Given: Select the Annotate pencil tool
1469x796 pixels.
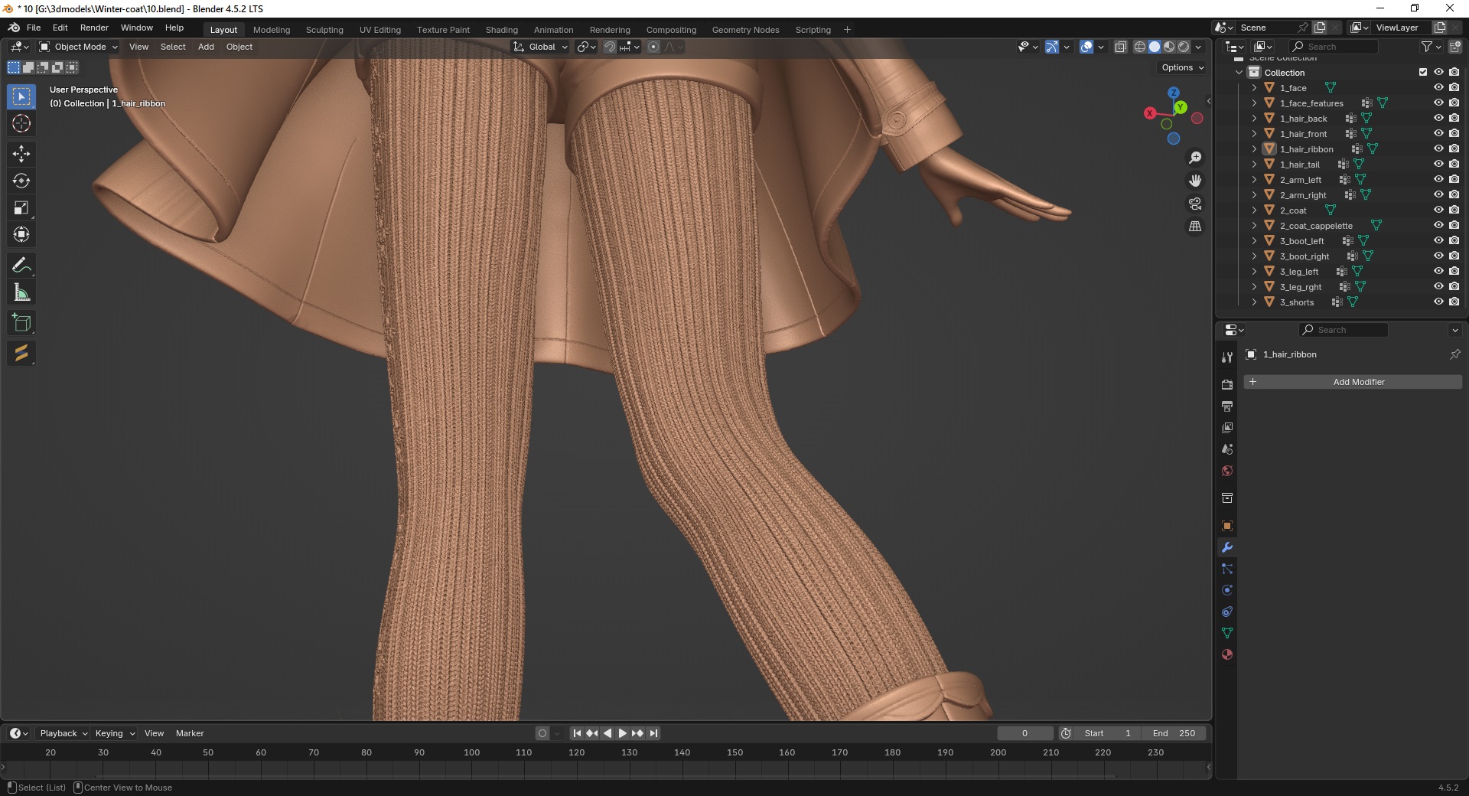Looking at the screenshot, I should (x=21, y=266).
